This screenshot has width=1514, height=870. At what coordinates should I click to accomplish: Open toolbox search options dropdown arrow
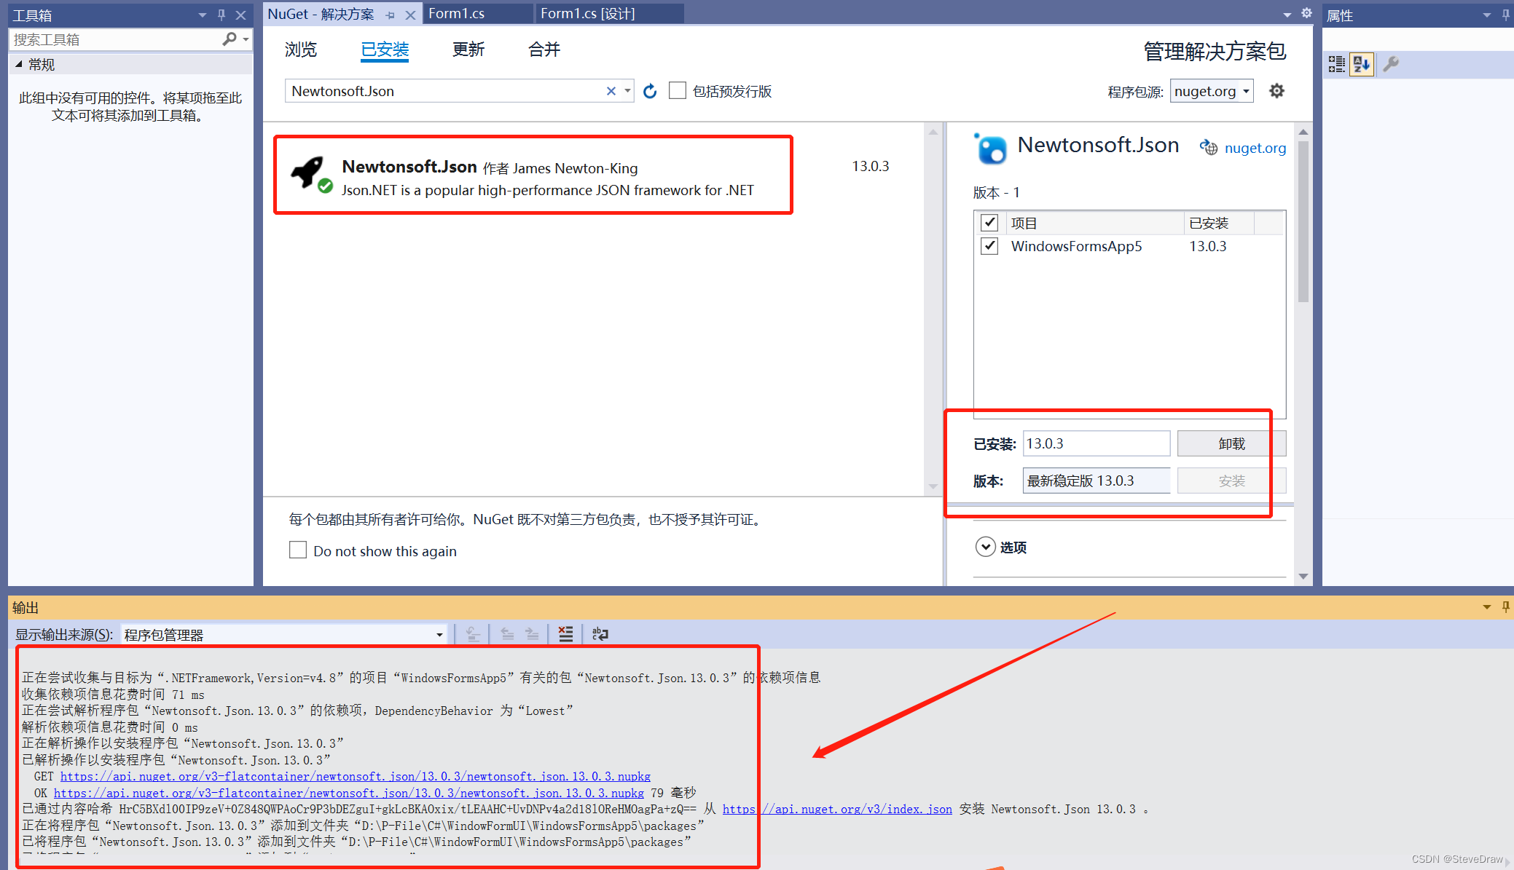(x=246, y=39)
